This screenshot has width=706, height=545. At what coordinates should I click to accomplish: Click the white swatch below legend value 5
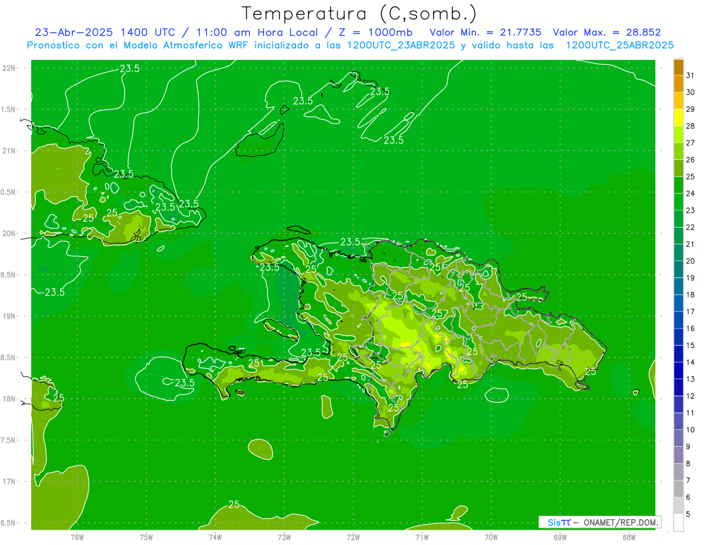pyautogui.click(x=678, y=523)
